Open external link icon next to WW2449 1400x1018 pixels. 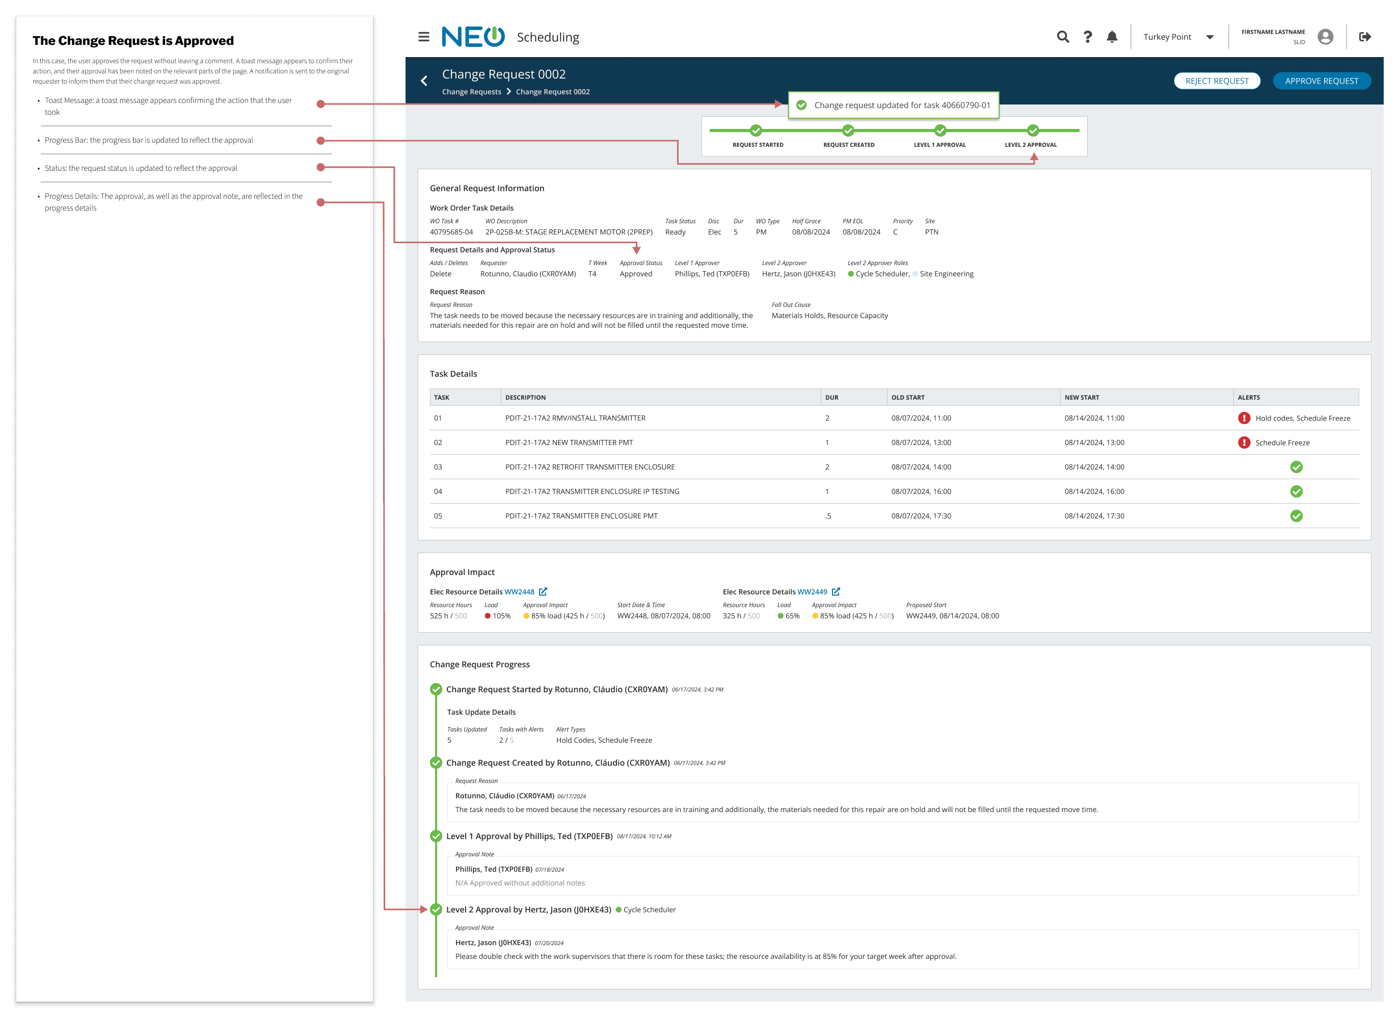click(x=835, y=592)
